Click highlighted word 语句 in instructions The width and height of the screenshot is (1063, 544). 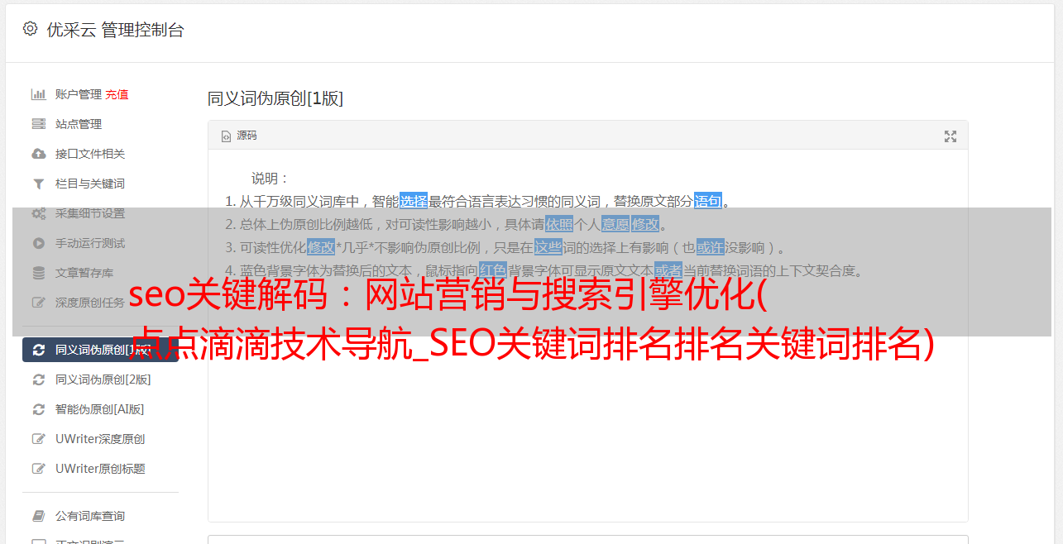point(708,201)
